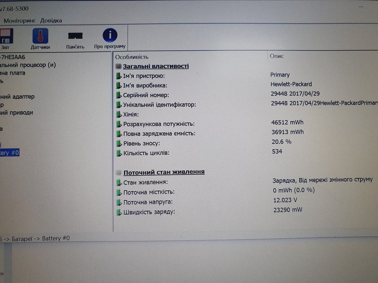The height and width of the screenshot is (283, 378).
Task: Select the 46512 mWh design capacity value
Action: pos(287,122)
